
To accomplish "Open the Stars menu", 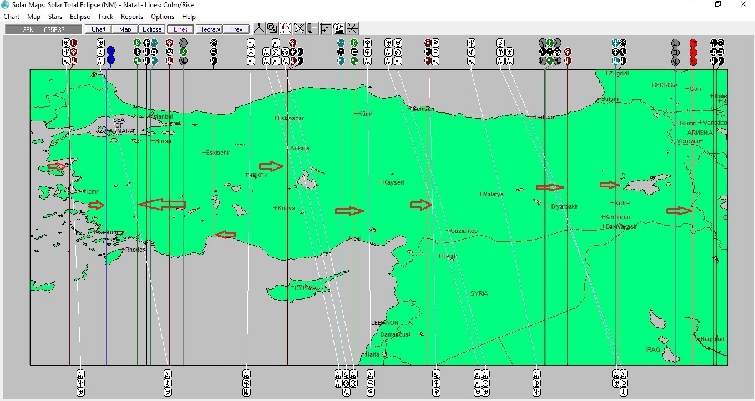I will click(x=55, y=17).
